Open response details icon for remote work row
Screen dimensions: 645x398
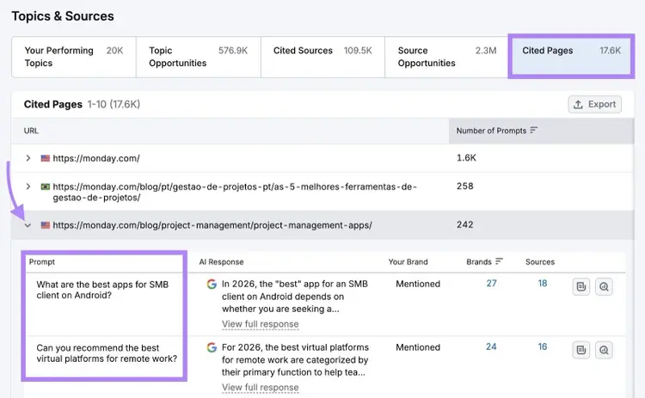click(x=581, y=350)
